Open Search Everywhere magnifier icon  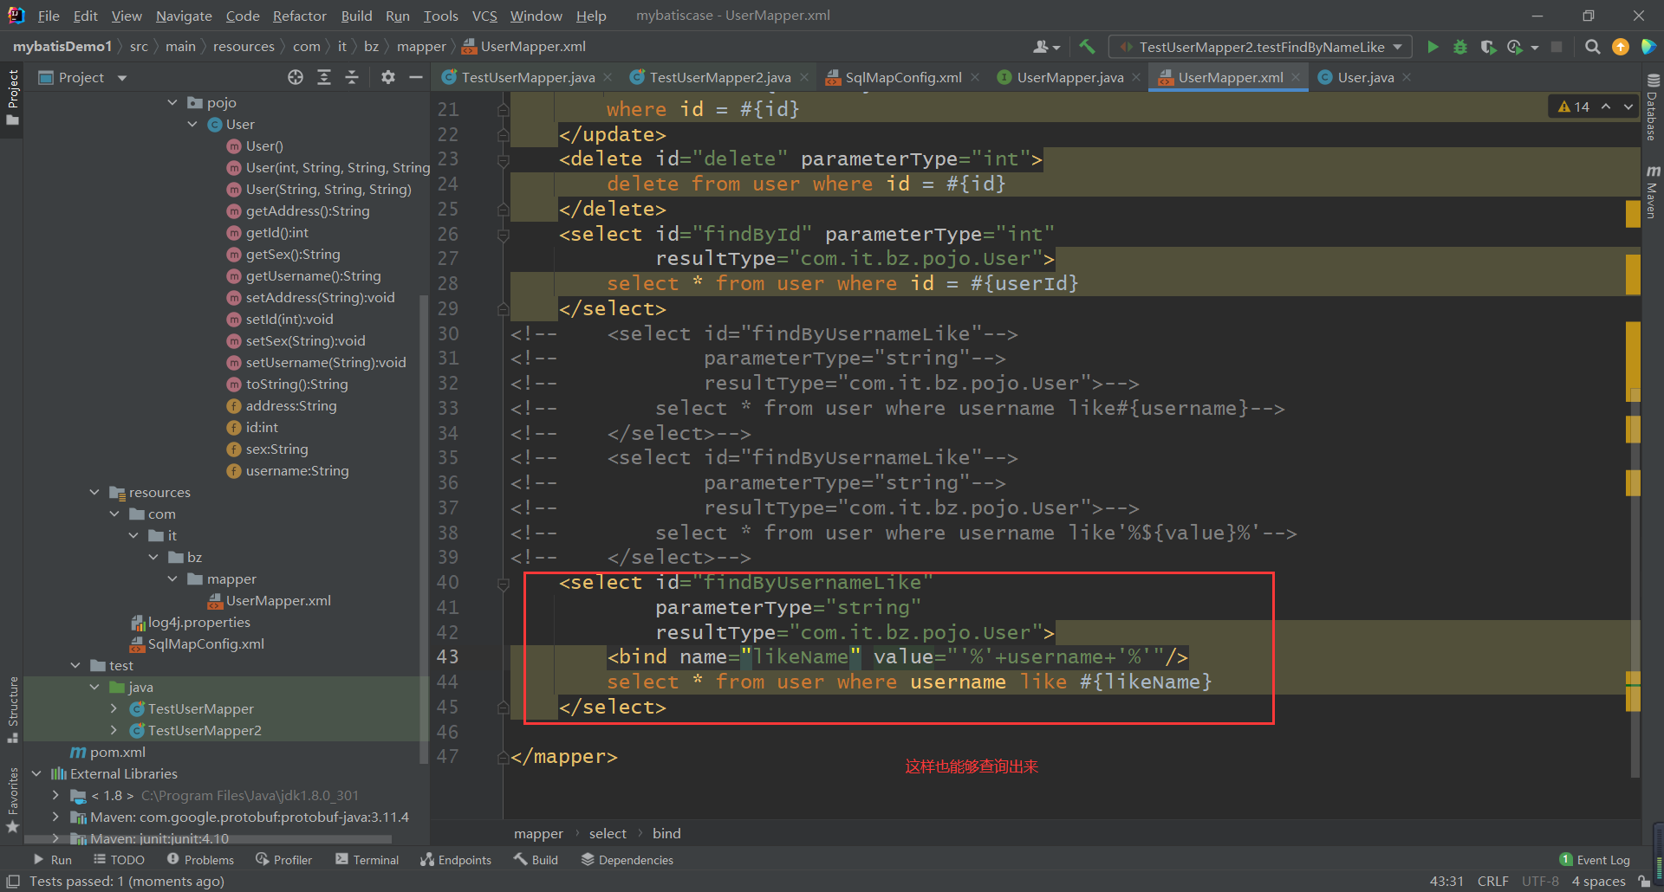(1592, 47)
